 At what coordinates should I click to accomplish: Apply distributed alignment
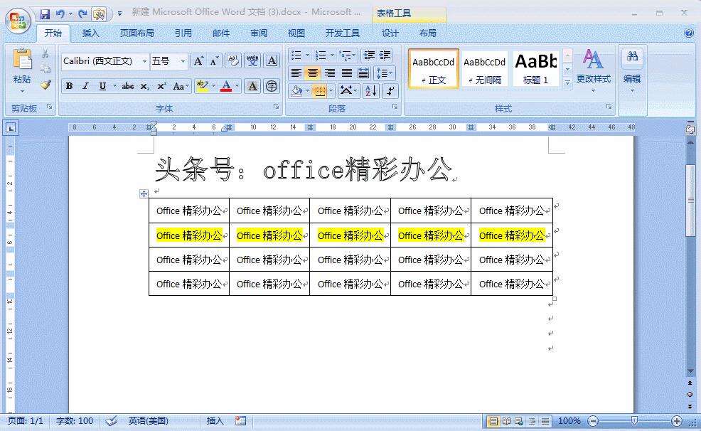[363, 73]
